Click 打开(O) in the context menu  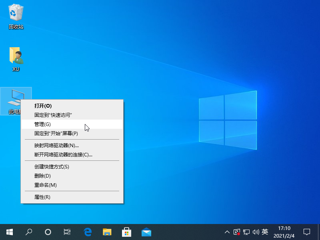click(43, 106)
